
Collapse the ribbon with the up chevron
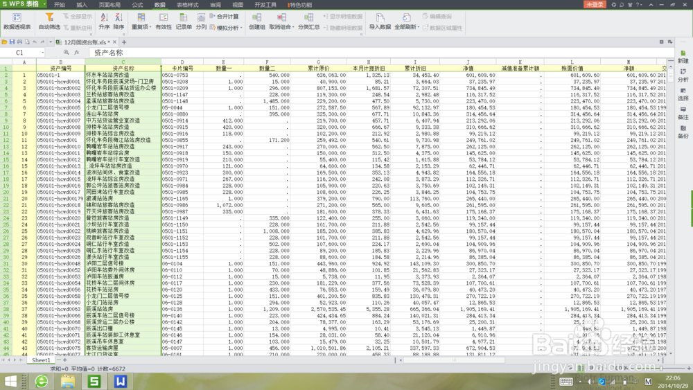tap(651, 4)
